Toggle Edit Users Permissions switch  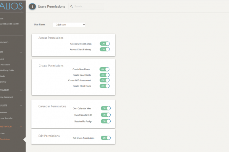click(x=106, y=138)
